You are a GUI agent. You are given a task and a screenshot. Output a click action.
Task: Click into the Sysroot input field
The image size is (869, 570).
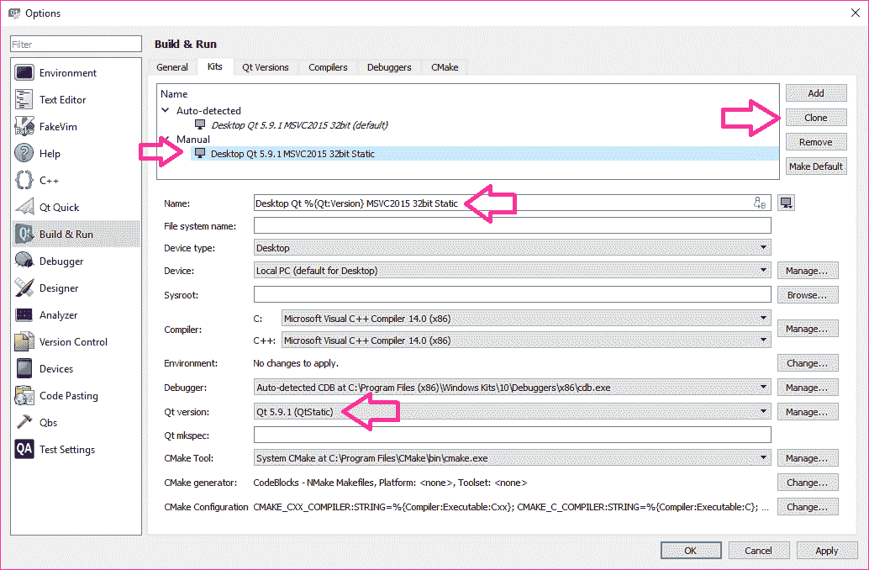[512, 295]
